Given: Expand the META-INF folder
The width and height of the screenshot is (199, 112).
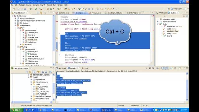Looking at the screenshot, I should click(x=21, y=44).
